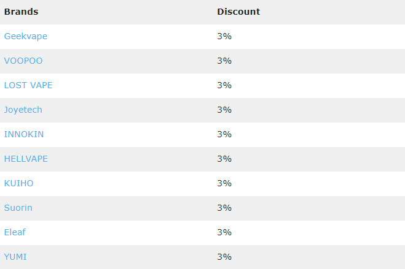Viewport: 405px width, 269px height.
Task: Select Joyetech's 3% discount value
Action: (x=224, y=110)
